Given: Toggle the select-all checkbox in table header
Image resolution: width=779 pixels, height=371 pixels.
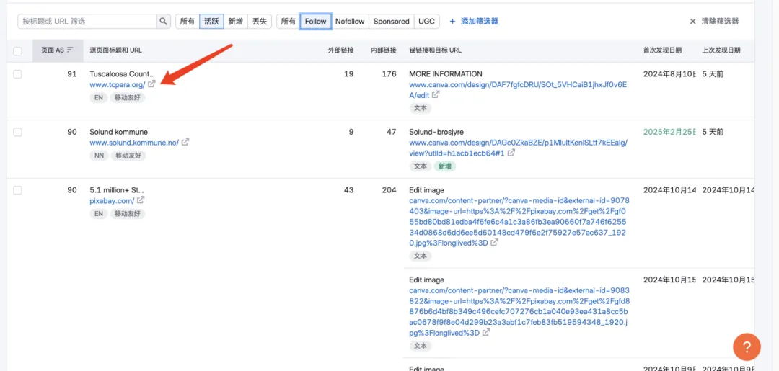Looking at the screenshot, I should (x=18, y=50).
